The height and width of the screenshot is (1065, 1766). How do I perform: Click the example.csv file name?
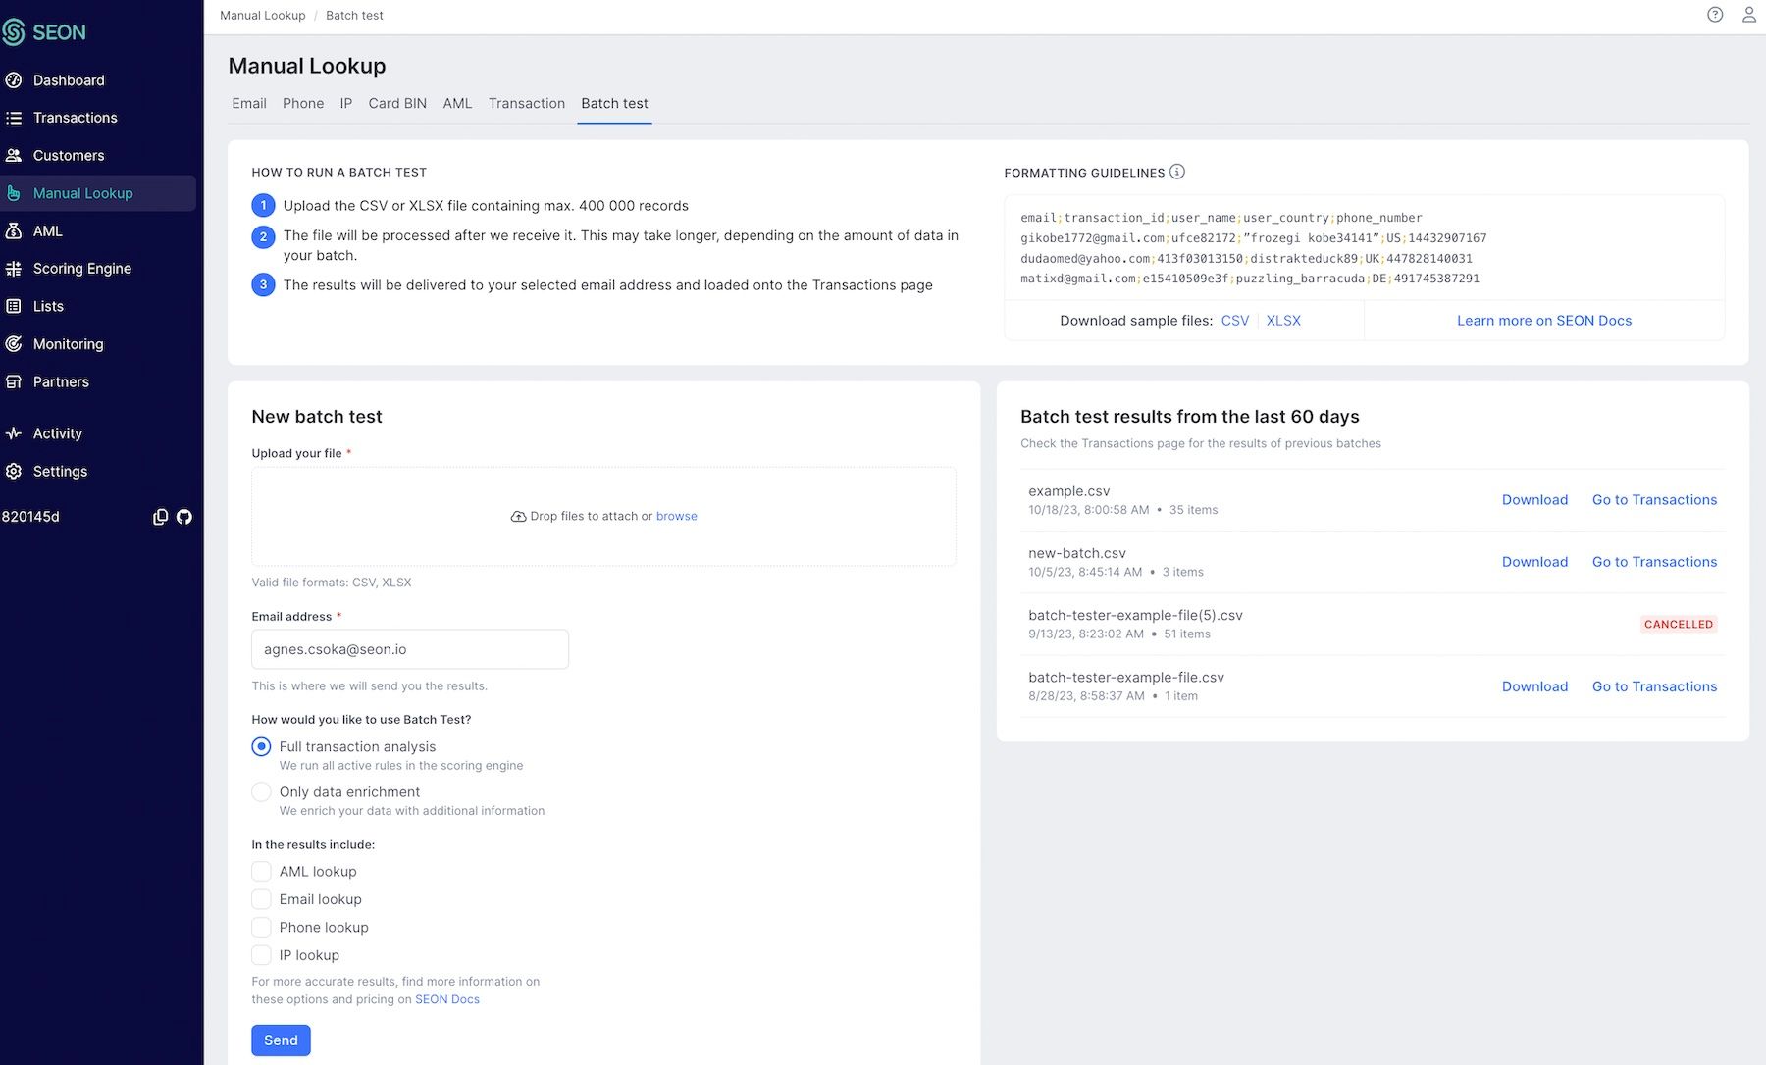[1069, 491]
